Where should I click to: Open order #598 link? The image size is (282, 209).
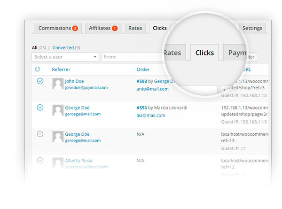(x=142, y=81)
